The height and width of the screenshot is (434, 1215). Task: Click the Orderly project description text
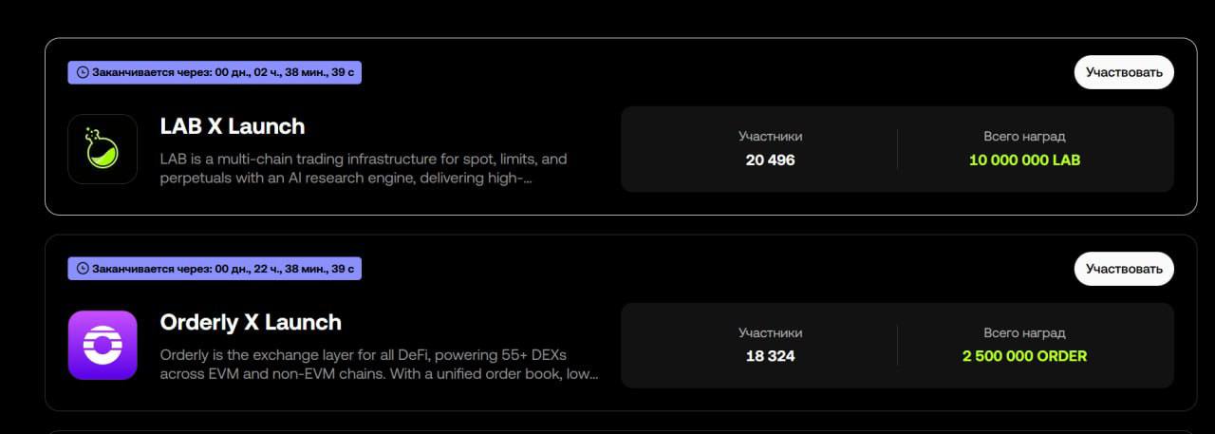pyautogui.click(x=379, y=364)
